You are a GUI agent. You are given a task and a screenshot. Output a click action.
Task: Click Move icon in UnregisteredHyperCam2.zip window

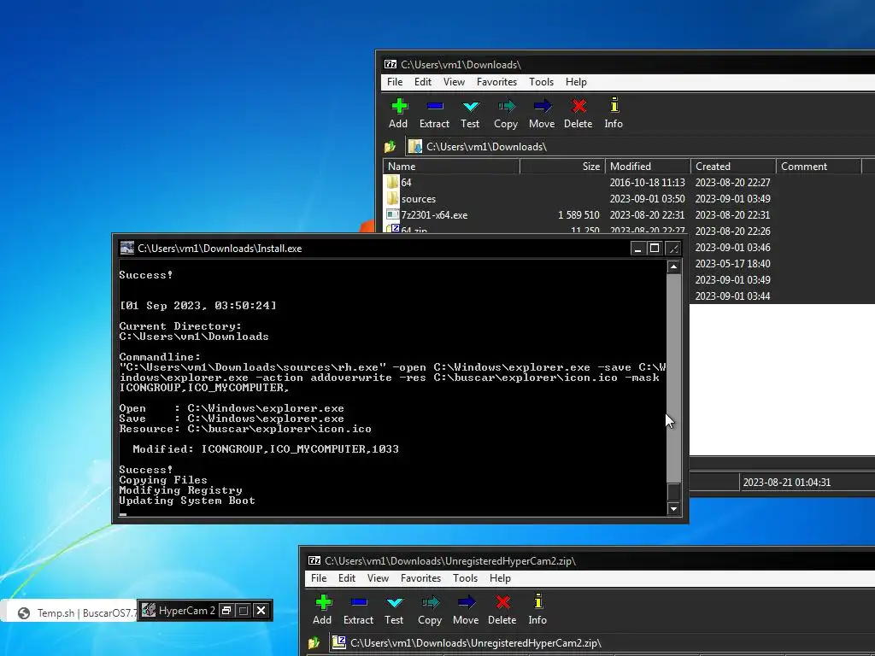[x=466, y=602]
